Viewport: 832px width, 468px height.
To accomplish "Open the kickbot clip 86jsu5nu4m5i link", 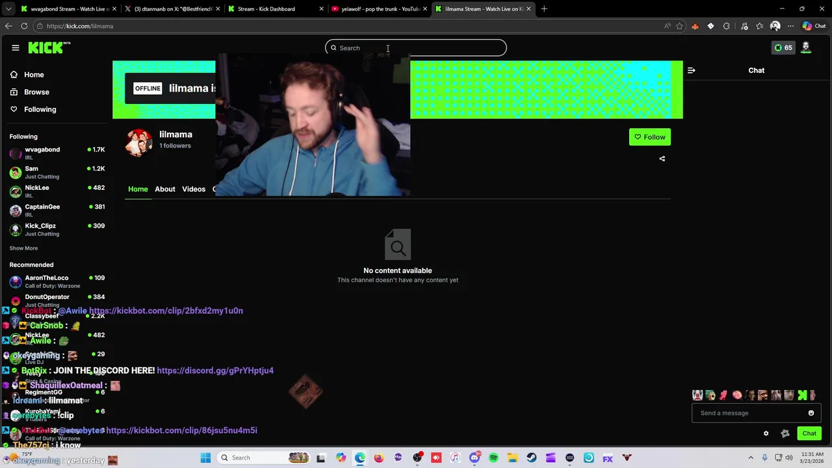I will (x=181, y=430).
